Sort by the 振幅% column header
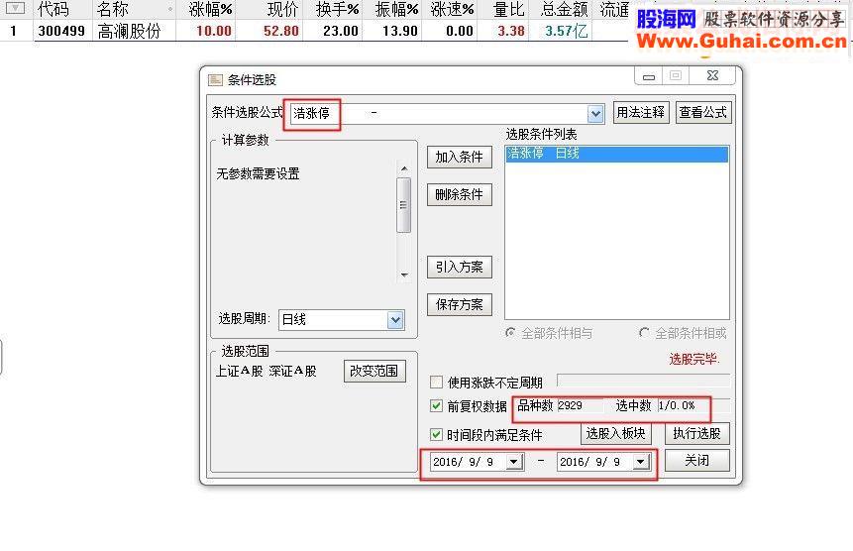Image resolution: width=853 pixels, height=551 pixels. [397, 9]
